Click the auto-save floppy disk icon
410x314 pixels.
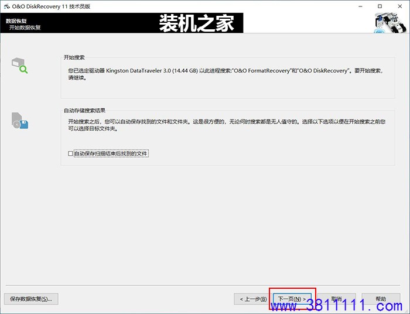[20, 121]
